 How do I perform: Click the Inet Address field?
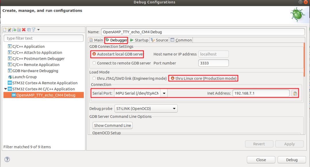(261, 93)
